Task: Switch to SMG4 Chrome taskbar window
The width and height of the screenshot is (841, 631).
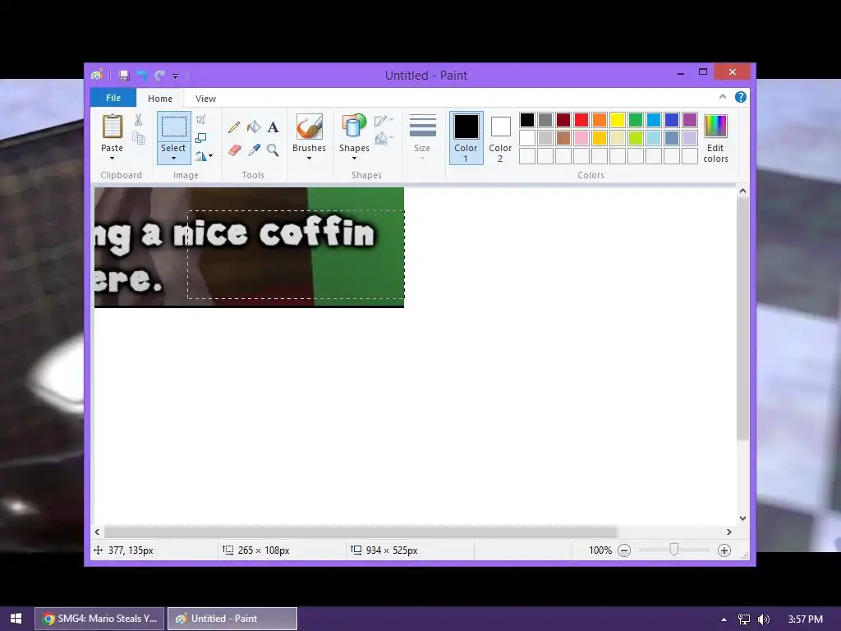Action: (x=99, y=619)
